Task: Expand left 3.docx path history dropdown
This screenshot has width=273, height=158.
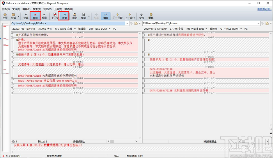Action: tap(128, 23)
